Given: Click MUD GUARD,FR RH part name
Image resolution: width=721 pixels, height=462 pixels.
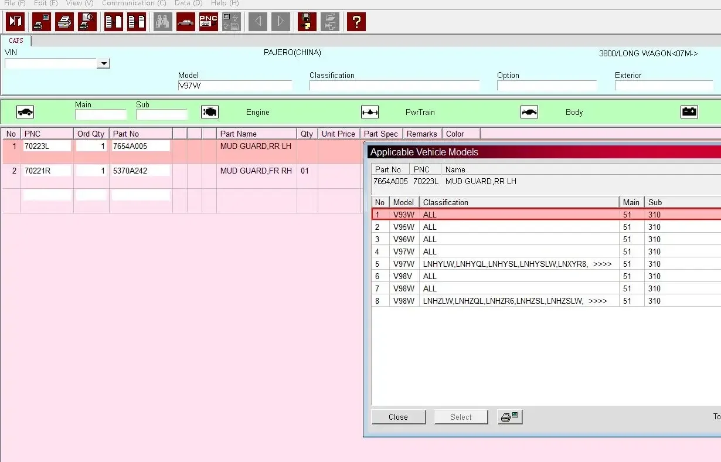Looking at the screenshot, I should (256, 171).
